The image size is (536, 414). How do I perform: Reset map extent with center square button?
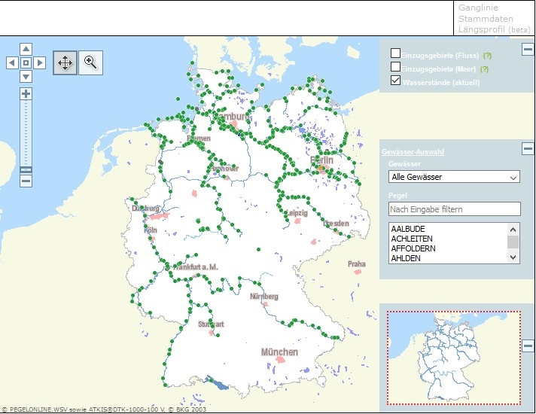(x=26, y=63)
